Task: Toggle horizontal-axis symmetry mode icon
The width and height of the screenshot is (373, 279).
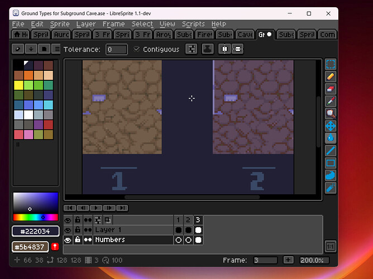Action: 237,49
